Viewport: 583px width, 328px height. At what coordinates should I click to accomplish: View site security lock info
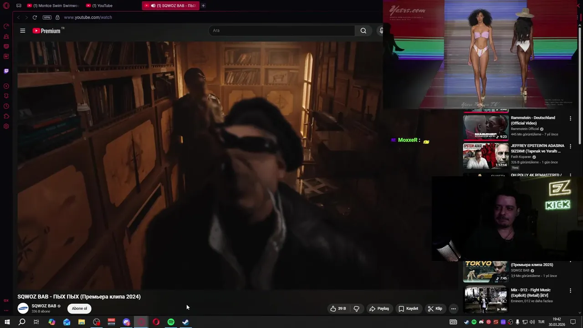[57, 17]
